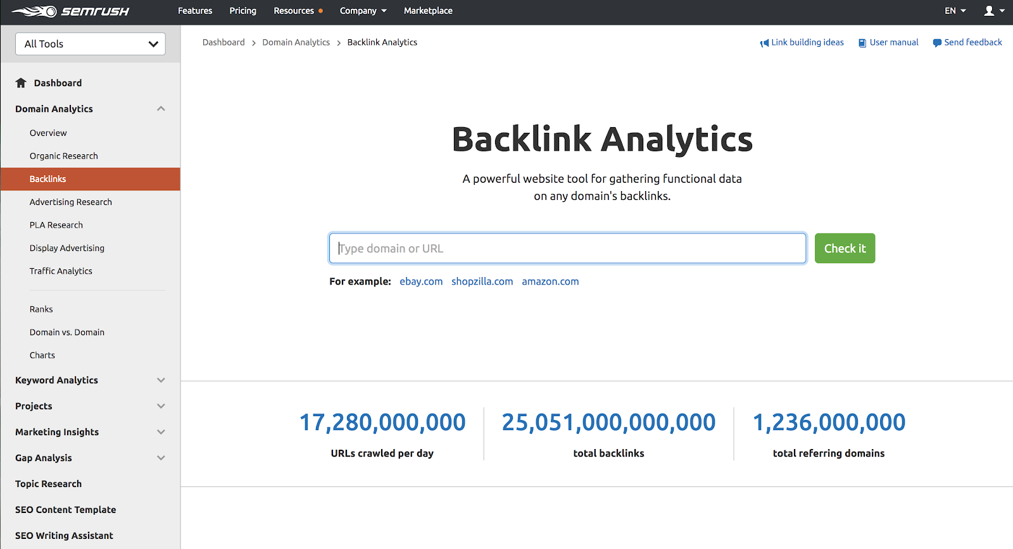The width and height of the screenshot is (1013, 549).
Task: Click the amazon.com example link
Action: 550,281
